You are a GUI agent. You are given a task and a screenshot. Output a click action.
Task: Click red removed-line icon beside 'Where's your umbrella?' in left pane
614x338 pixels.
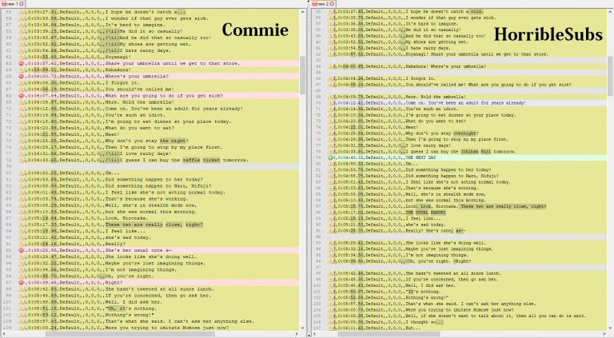pos(21,76)
